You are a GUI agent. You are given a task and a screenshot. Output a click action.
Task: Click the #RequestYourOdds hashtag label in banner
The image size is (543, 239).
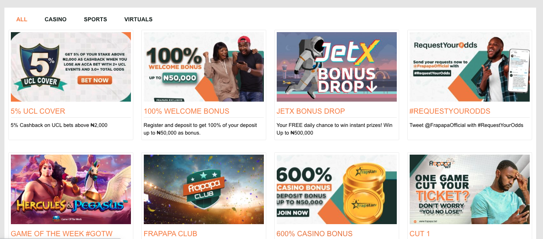pyautogui.click(x=432, y=73)
